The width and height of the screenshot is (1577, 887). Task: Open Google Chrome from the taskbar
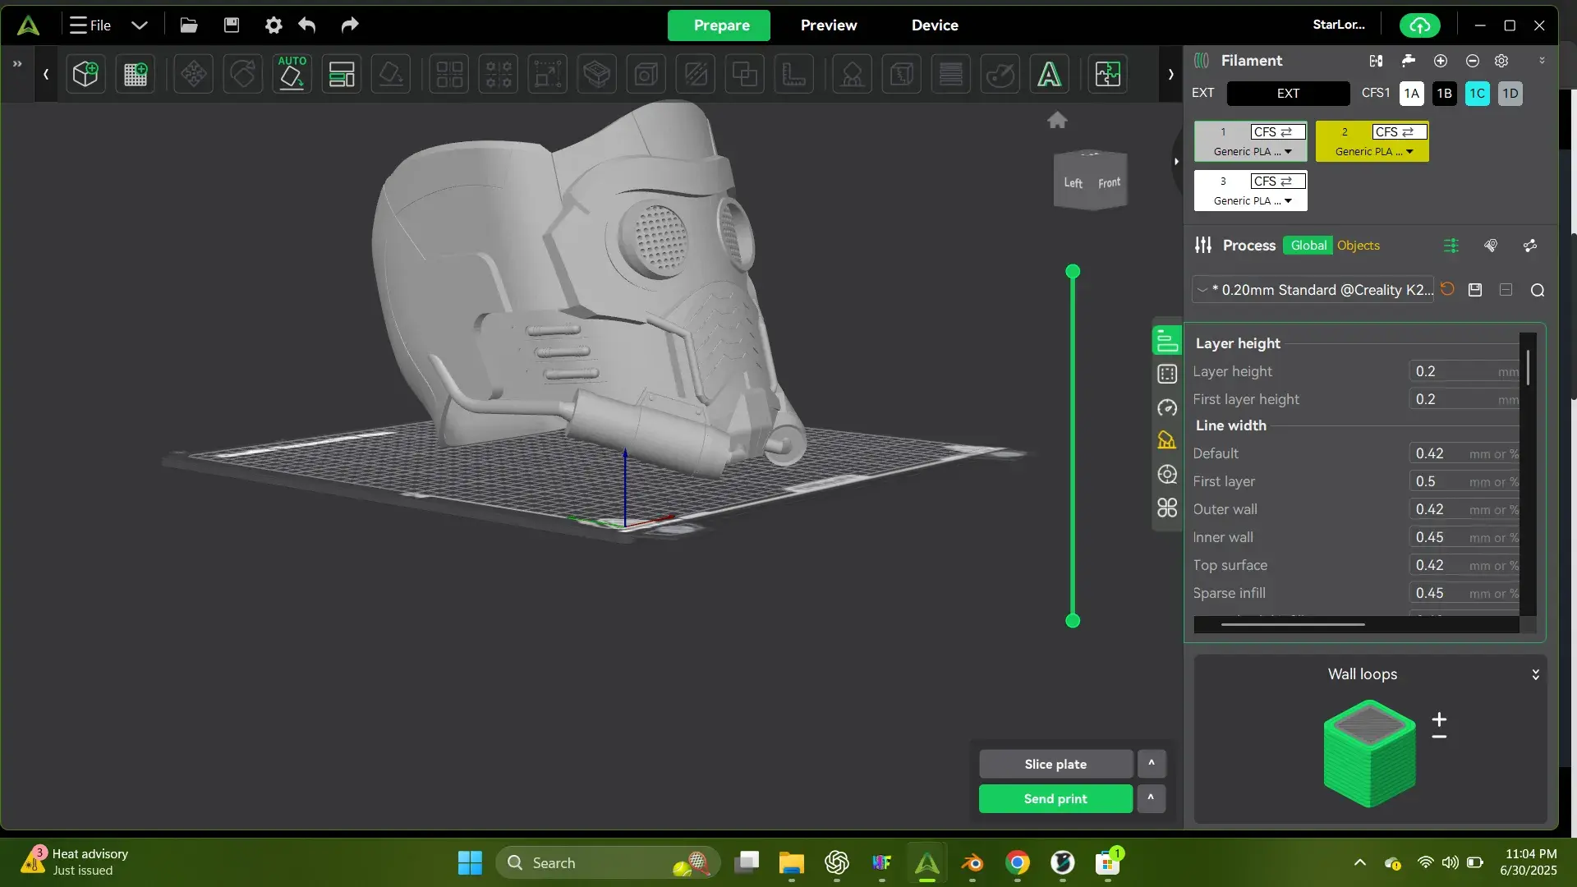pos(1018,863)
